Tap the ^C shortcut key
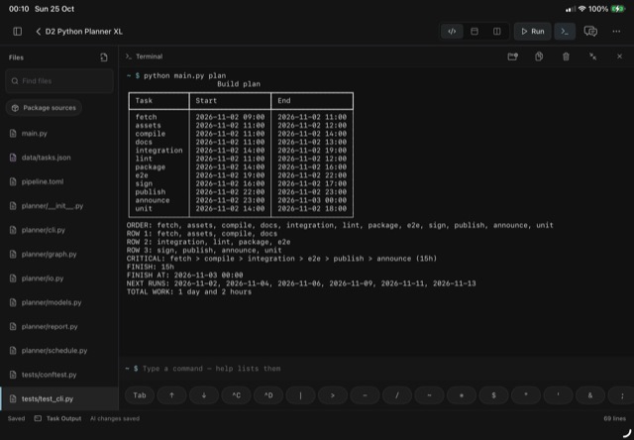The width and height of the screenshot is (634, 440). (x=236, y=395)
